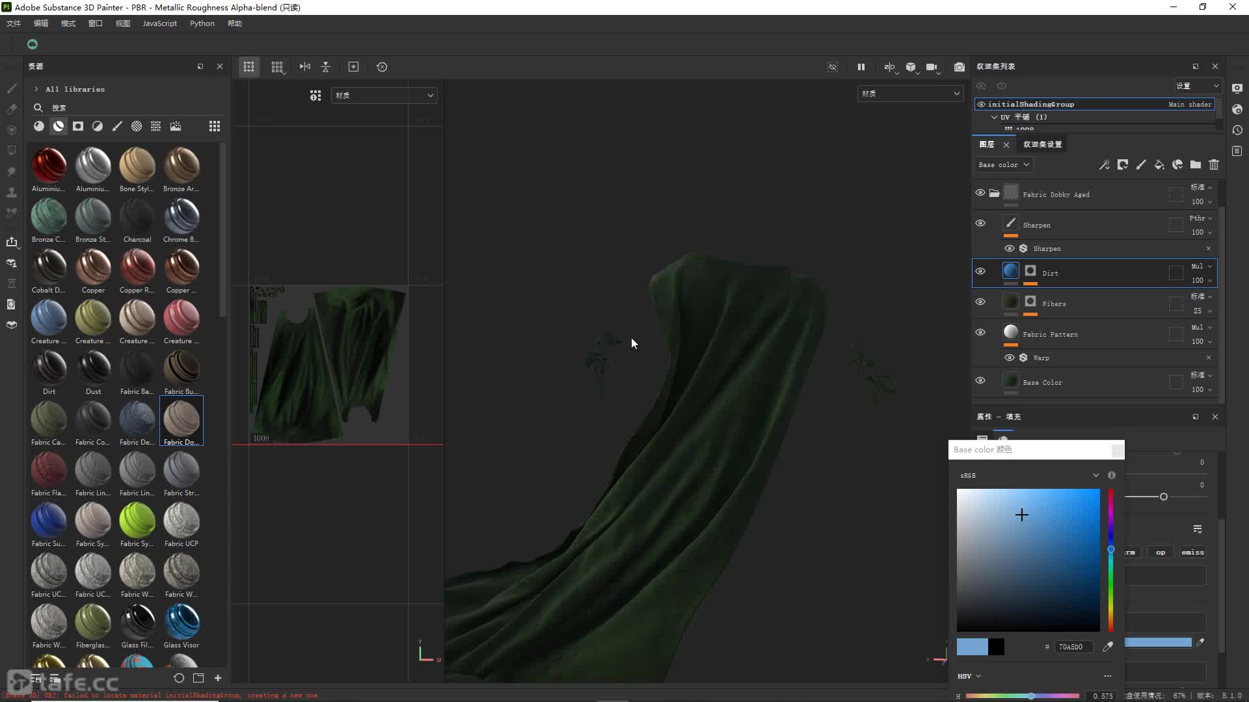Add mask using the mask icon
This screenshot has width=1249, height=702.
coord(1122,164)
